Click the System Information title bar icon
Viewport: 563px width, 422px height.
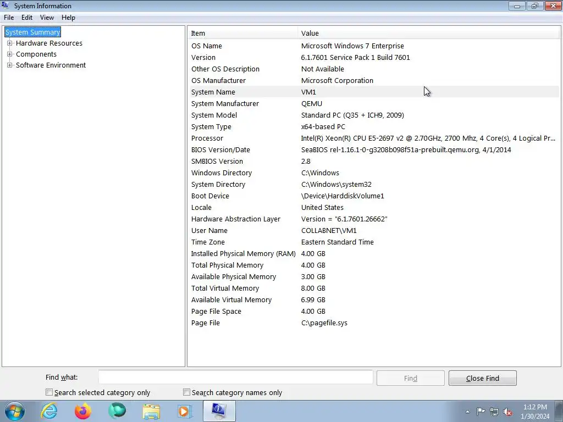coord(5,5)
